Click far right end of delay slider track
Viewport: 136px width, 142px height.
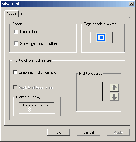[x=51, y=109]
